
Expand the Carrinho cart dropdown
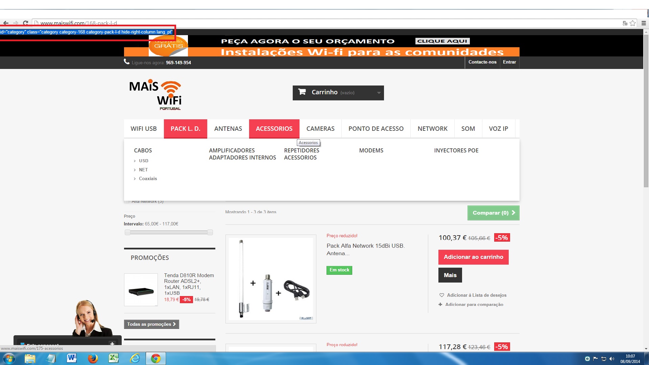point(379,93)
